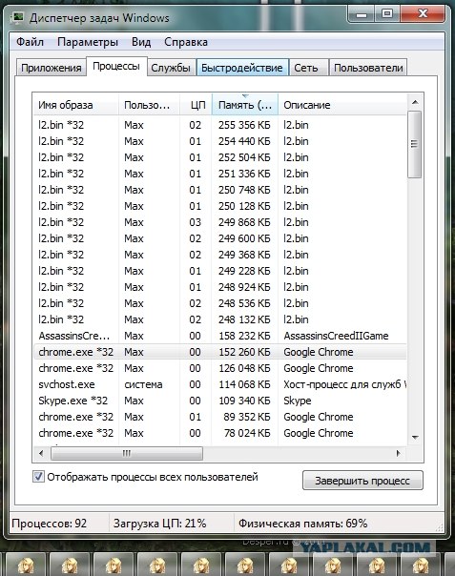455x576 pixels.
Task: Select the l2.bin row using 254 440 КБ
Action: (x=219, y=141)
